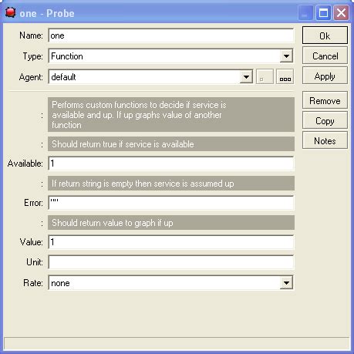This screenshot has width=354, height=354.
Task: Focus the empty Unit input field
Action: tap(170, 262)
